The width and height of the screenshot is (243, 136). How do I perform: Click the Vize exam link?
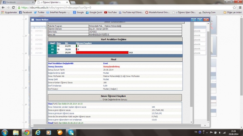click(x=50, y=104)
